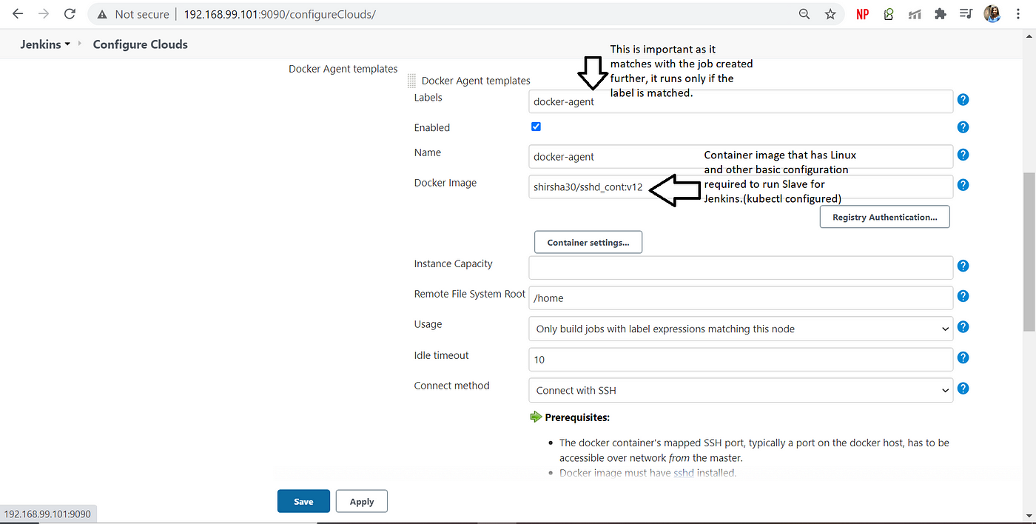Click the left 'Docker Agent templates' label

[x=343, y=69]
